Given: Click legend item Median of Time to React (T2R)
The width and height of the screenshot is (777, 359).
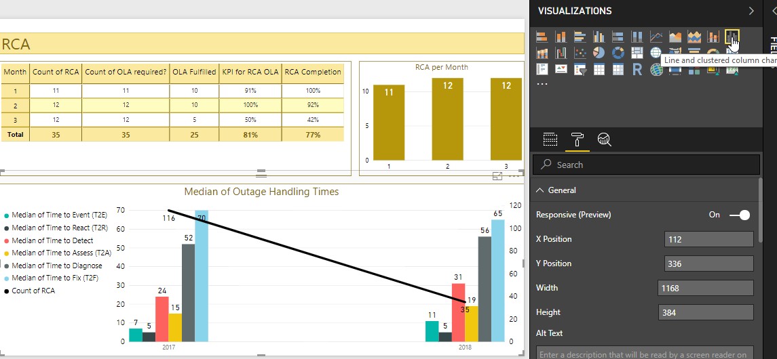Looking at the screenshot, I should point(56,228).
